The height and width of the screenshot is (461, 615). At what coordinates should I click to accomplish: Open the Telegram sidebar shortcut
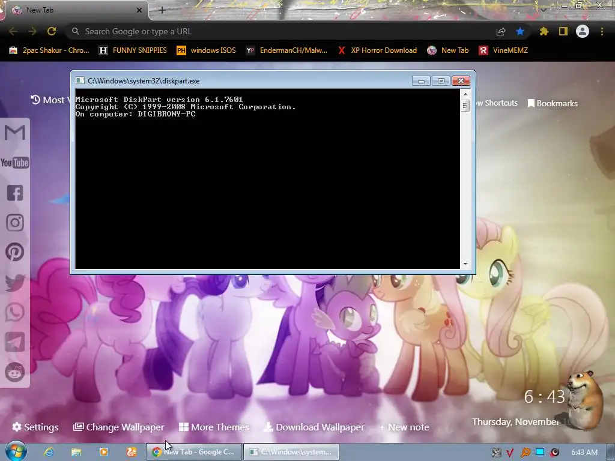[15, 342]
